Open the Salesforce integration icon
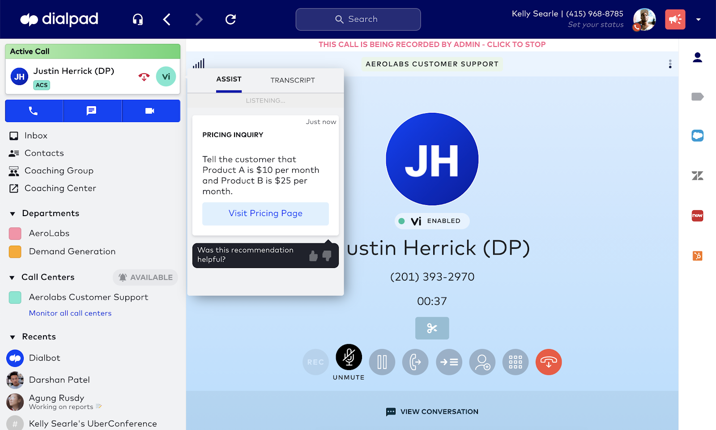Image resolution: width=716 pixels, height=430 pixels. pyautogui.click(x=697, y=136)
